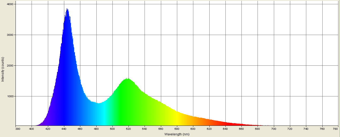Click the 700 wavelength tick label
Screen dimensions: 340x137
point(274,129)
